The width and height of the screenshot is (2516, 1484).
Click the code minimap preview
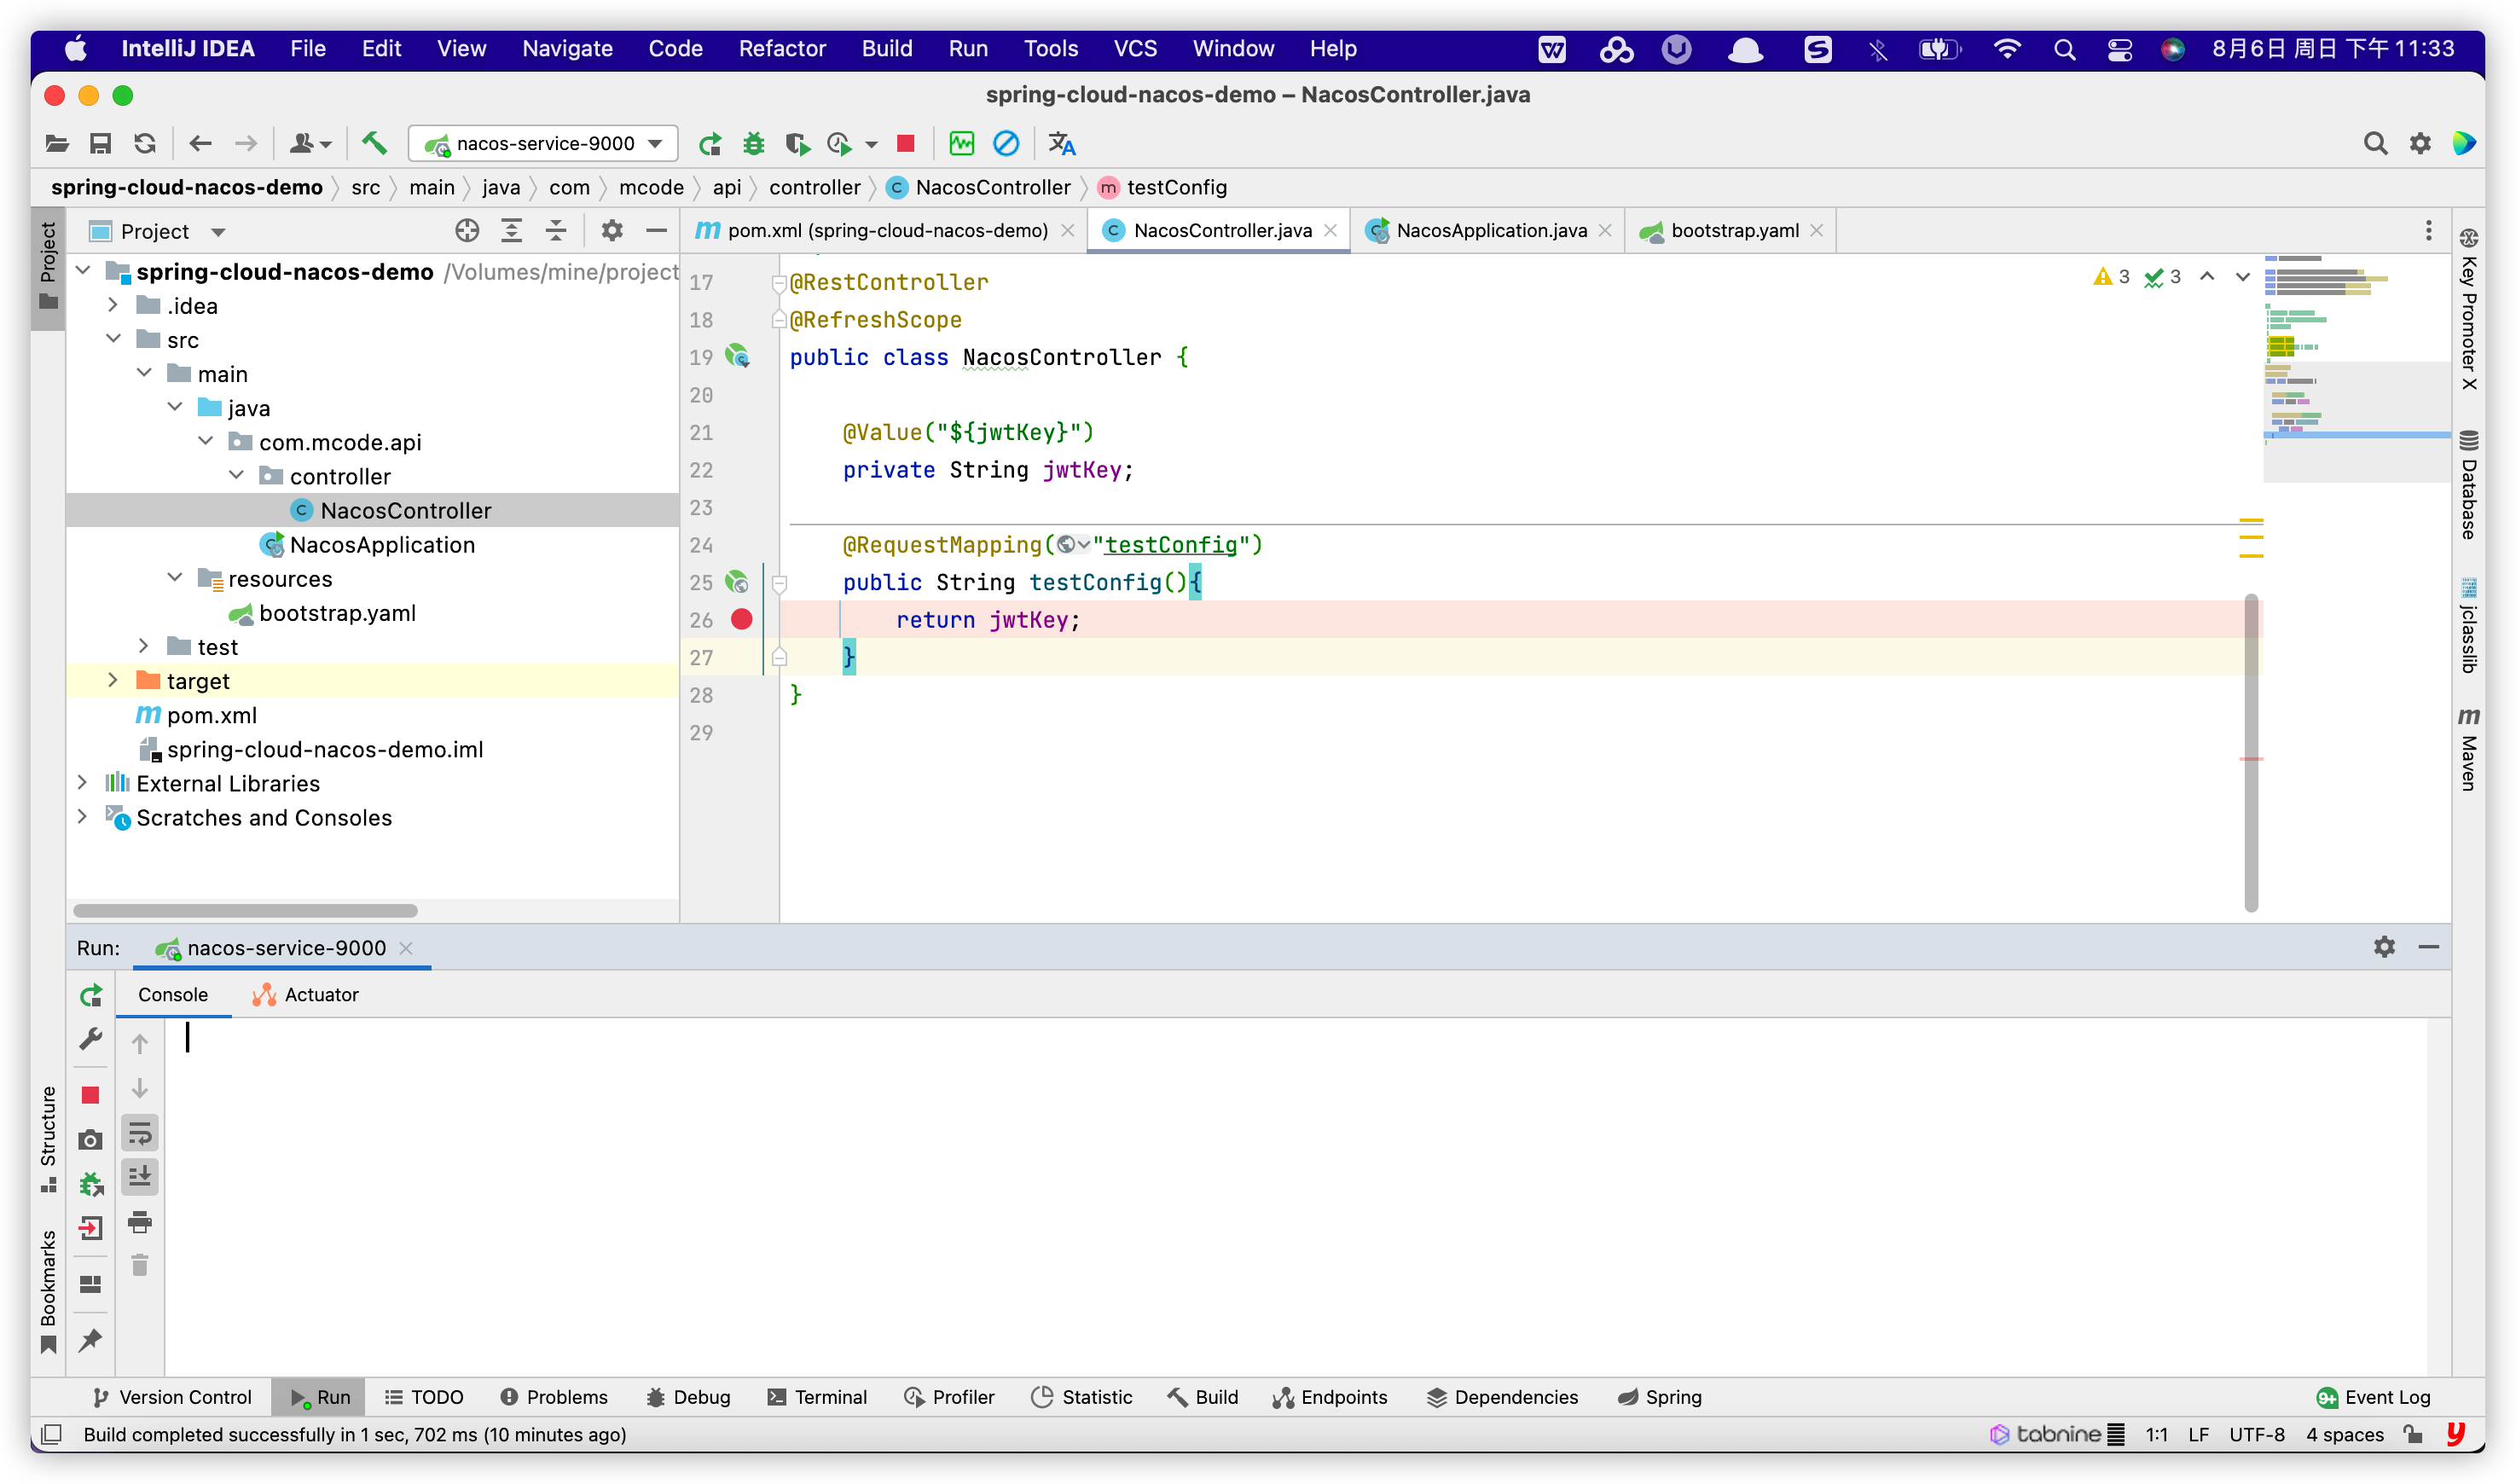pos(2357,368)
